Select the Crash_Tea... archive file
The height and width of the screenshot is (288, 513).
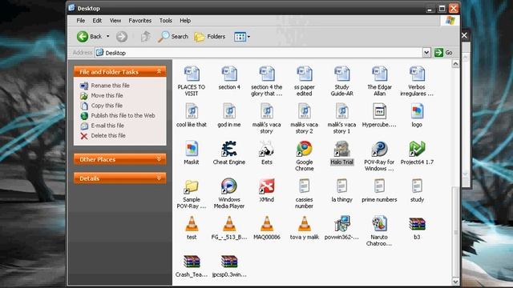192,262
